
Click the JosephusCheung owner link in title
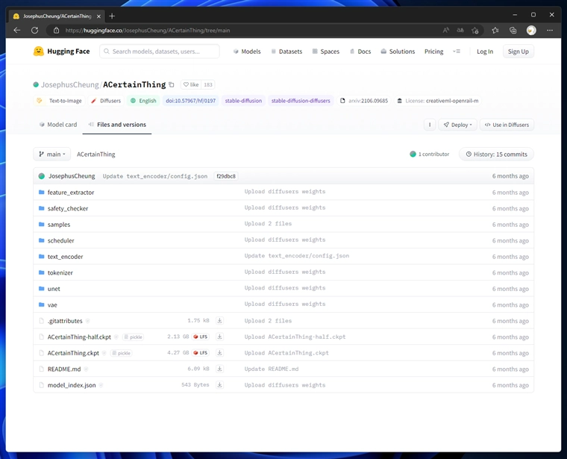coord(70,84)
